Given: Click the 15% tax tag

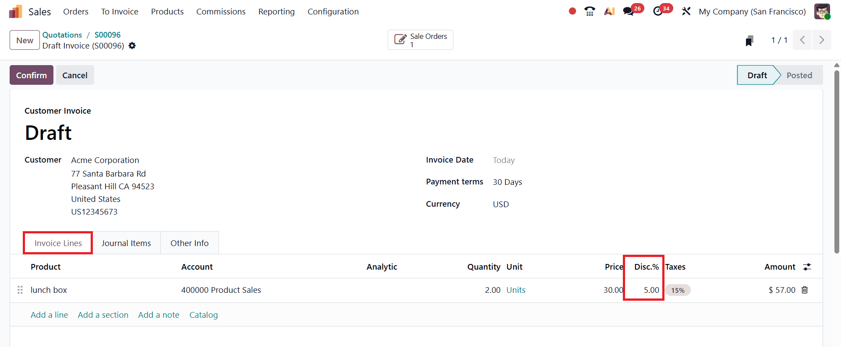Looking at the screenshot, I should point(678,290).
